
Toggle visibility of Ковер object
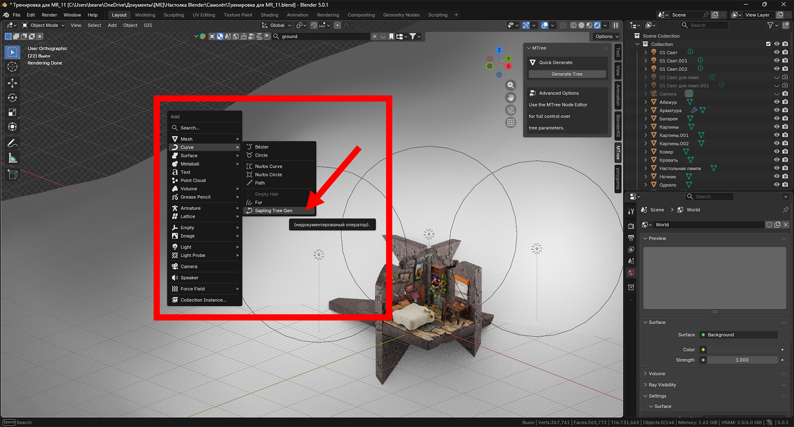tap(777, 152)
